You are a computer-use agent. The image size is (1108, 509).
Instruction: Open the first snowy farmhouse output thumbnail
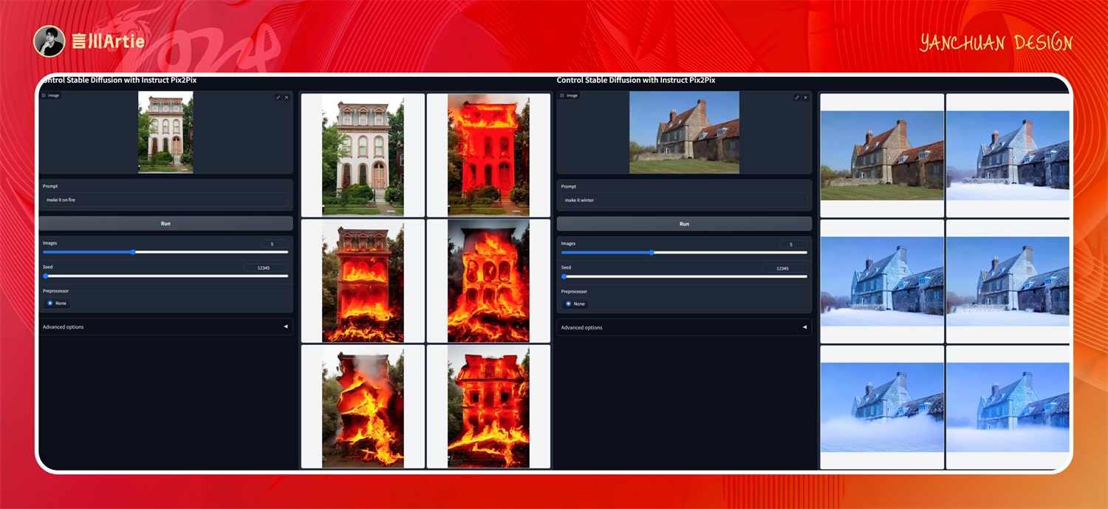[x=1008, y=155]
